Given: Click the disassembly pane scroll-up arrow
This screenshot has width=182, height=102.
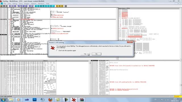Looking at the screenshot, I should point(117,9).
